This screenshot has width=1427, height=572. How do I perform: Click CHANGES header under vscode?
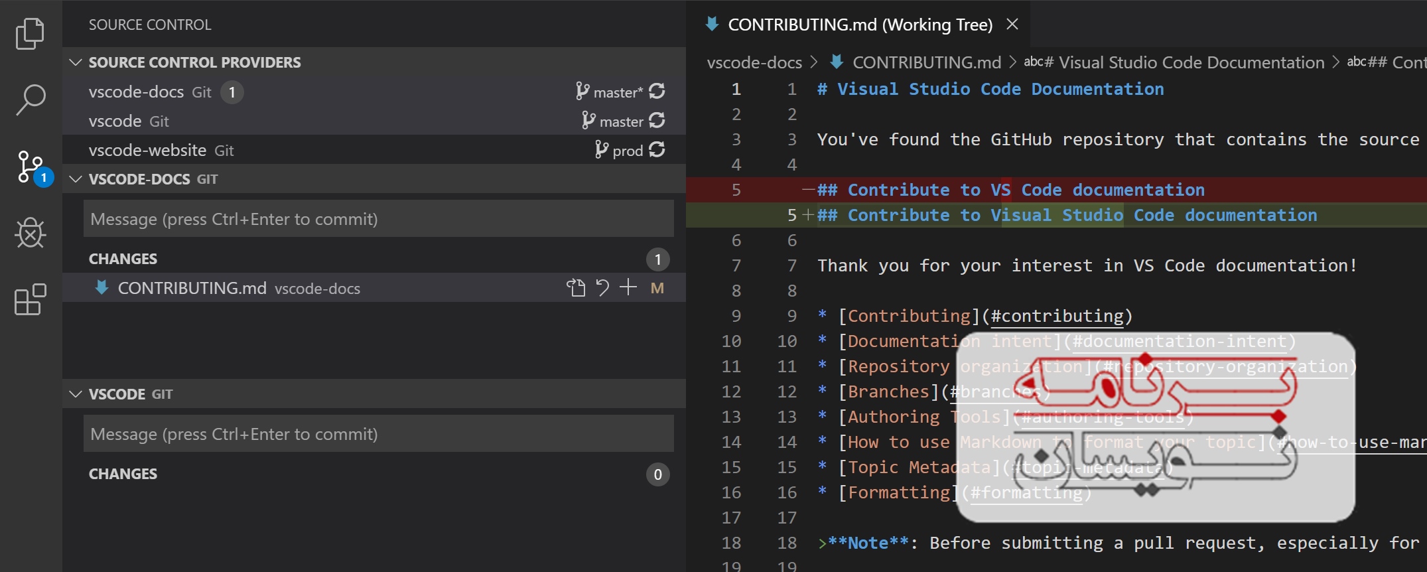coord(123,474)
